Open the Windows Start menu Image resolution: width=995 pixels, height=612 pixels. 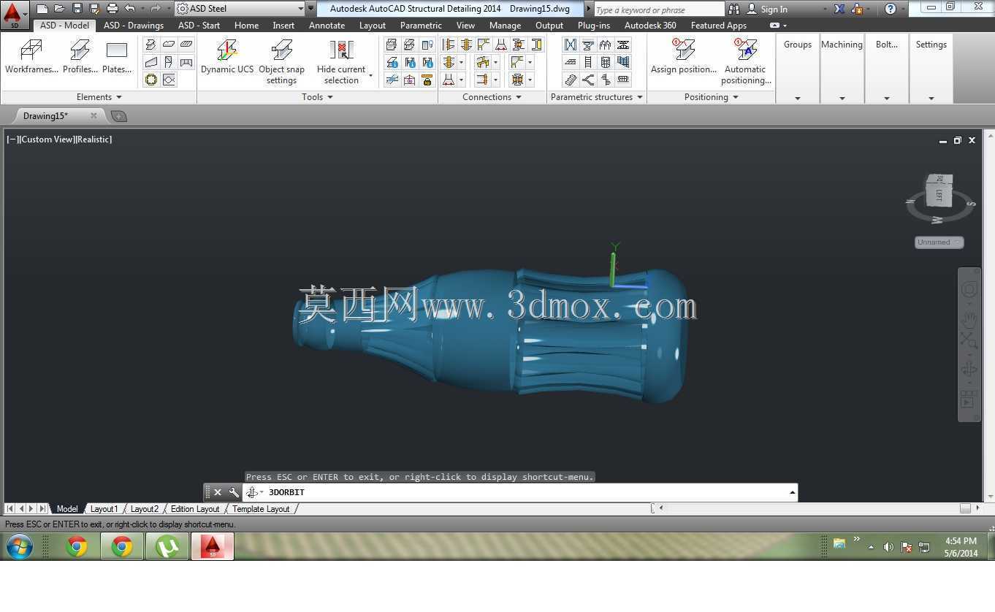20,546
